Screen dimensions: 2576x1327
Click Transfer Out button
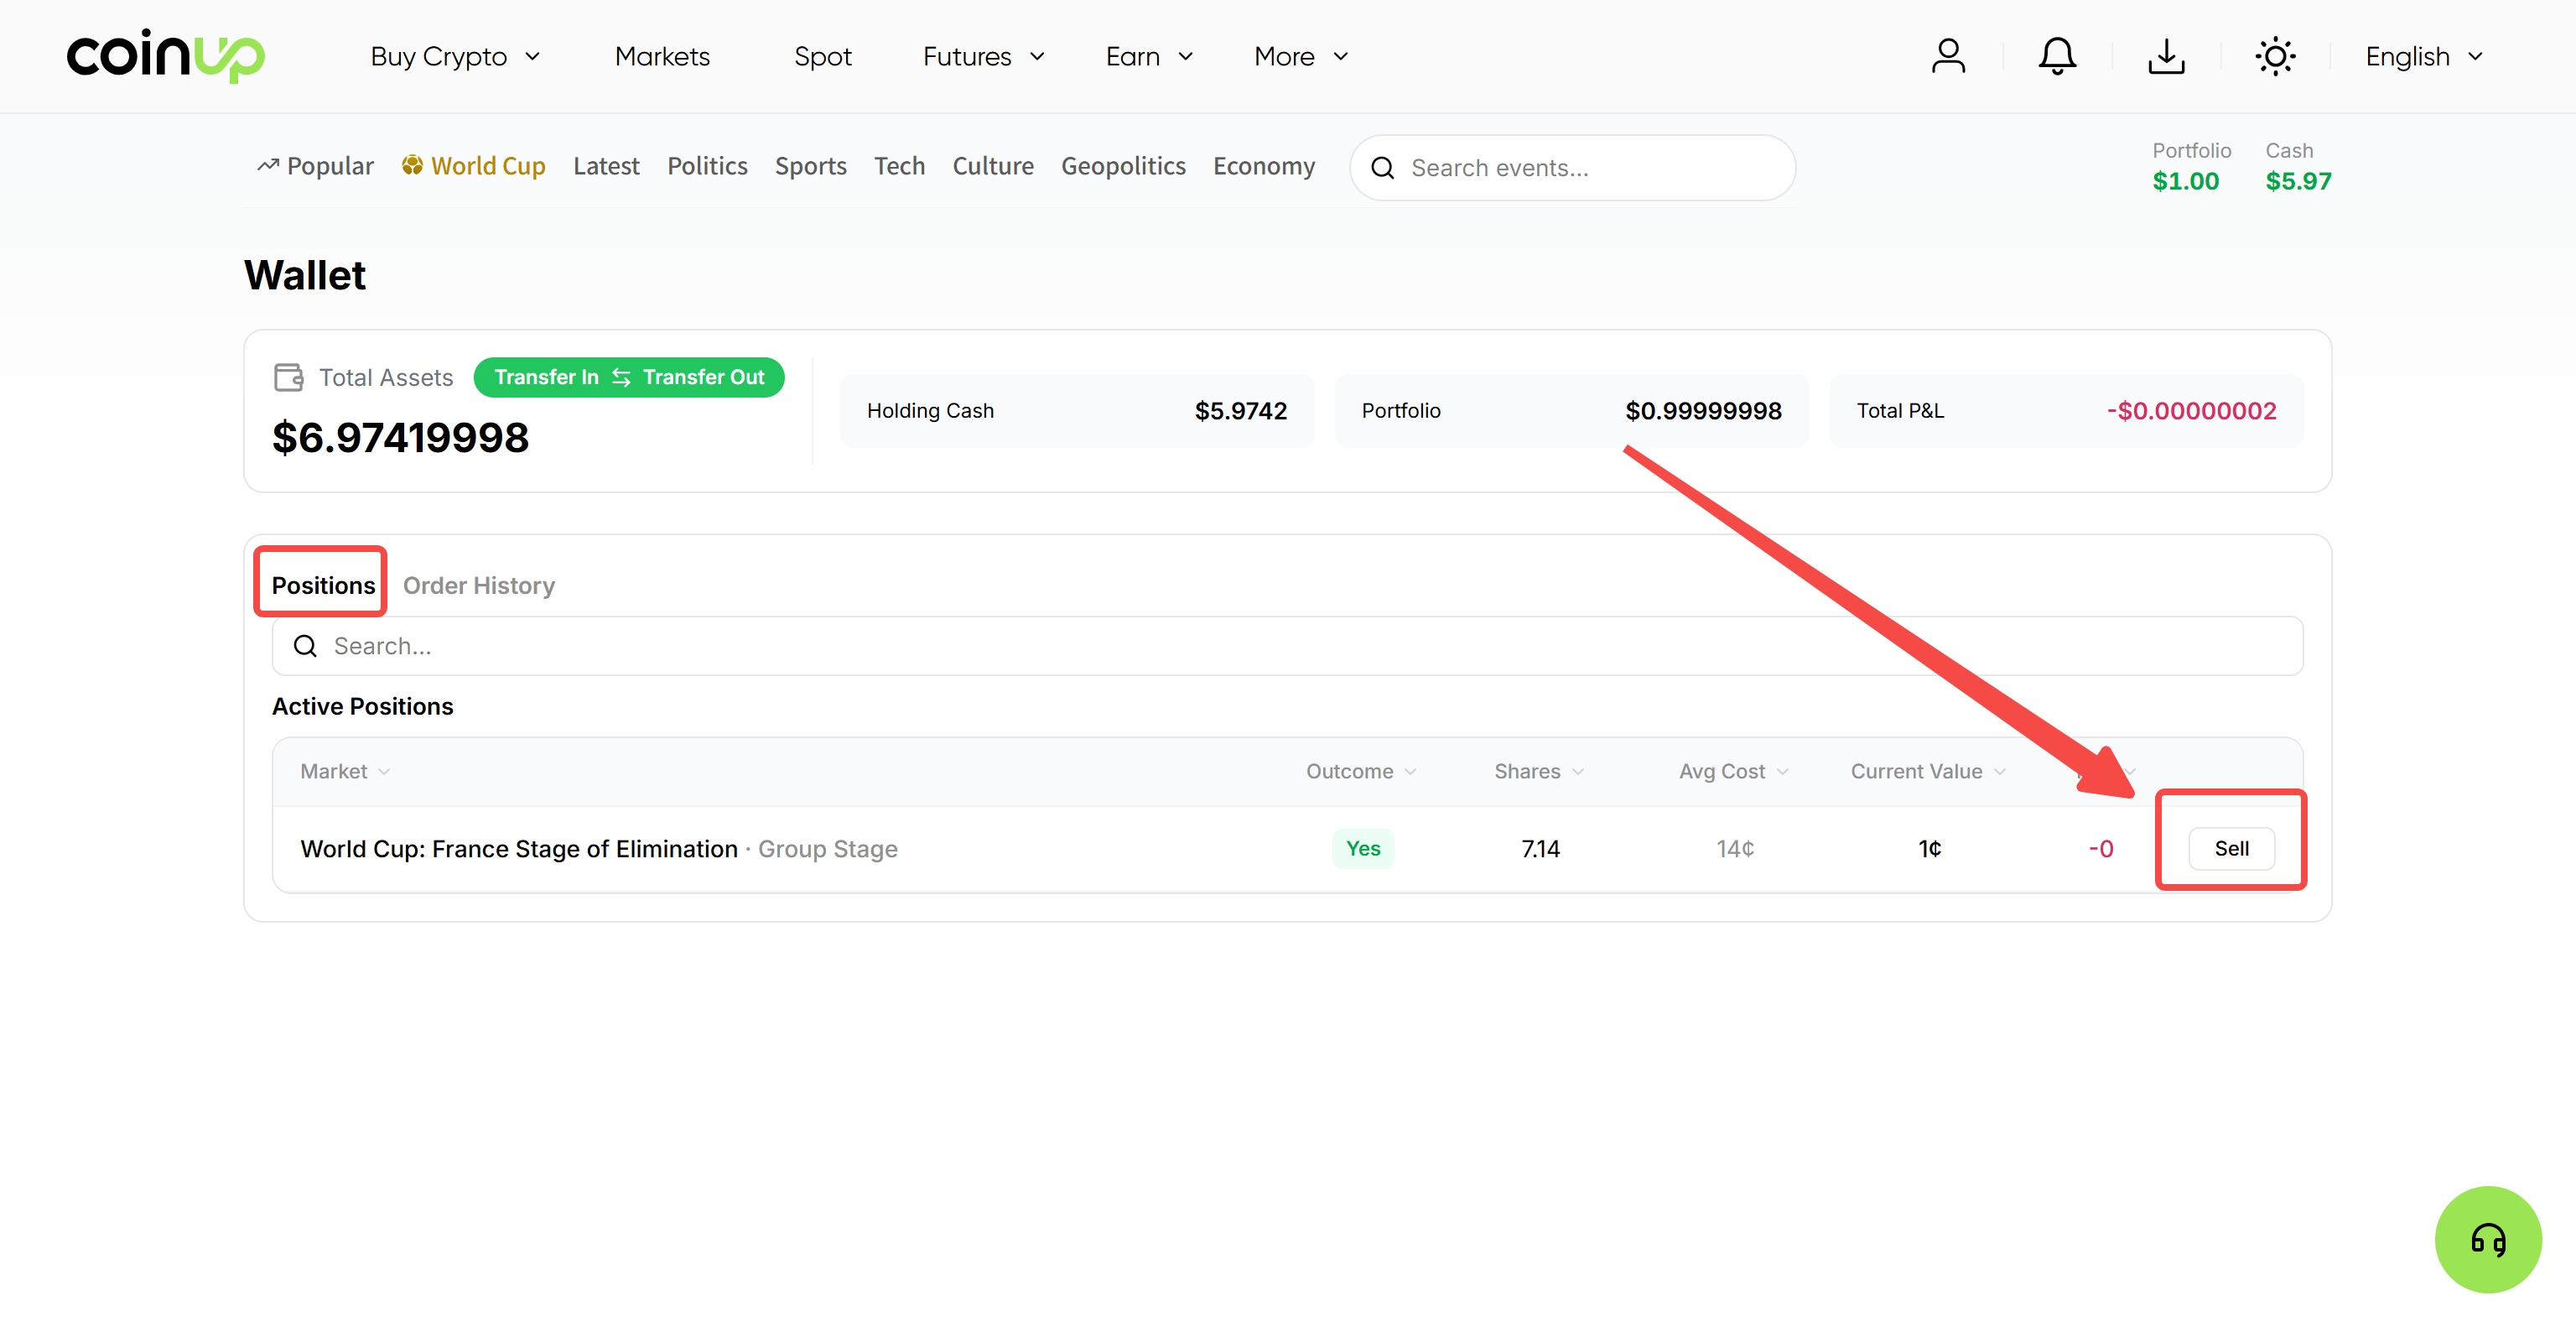click(x=703, y=377)
